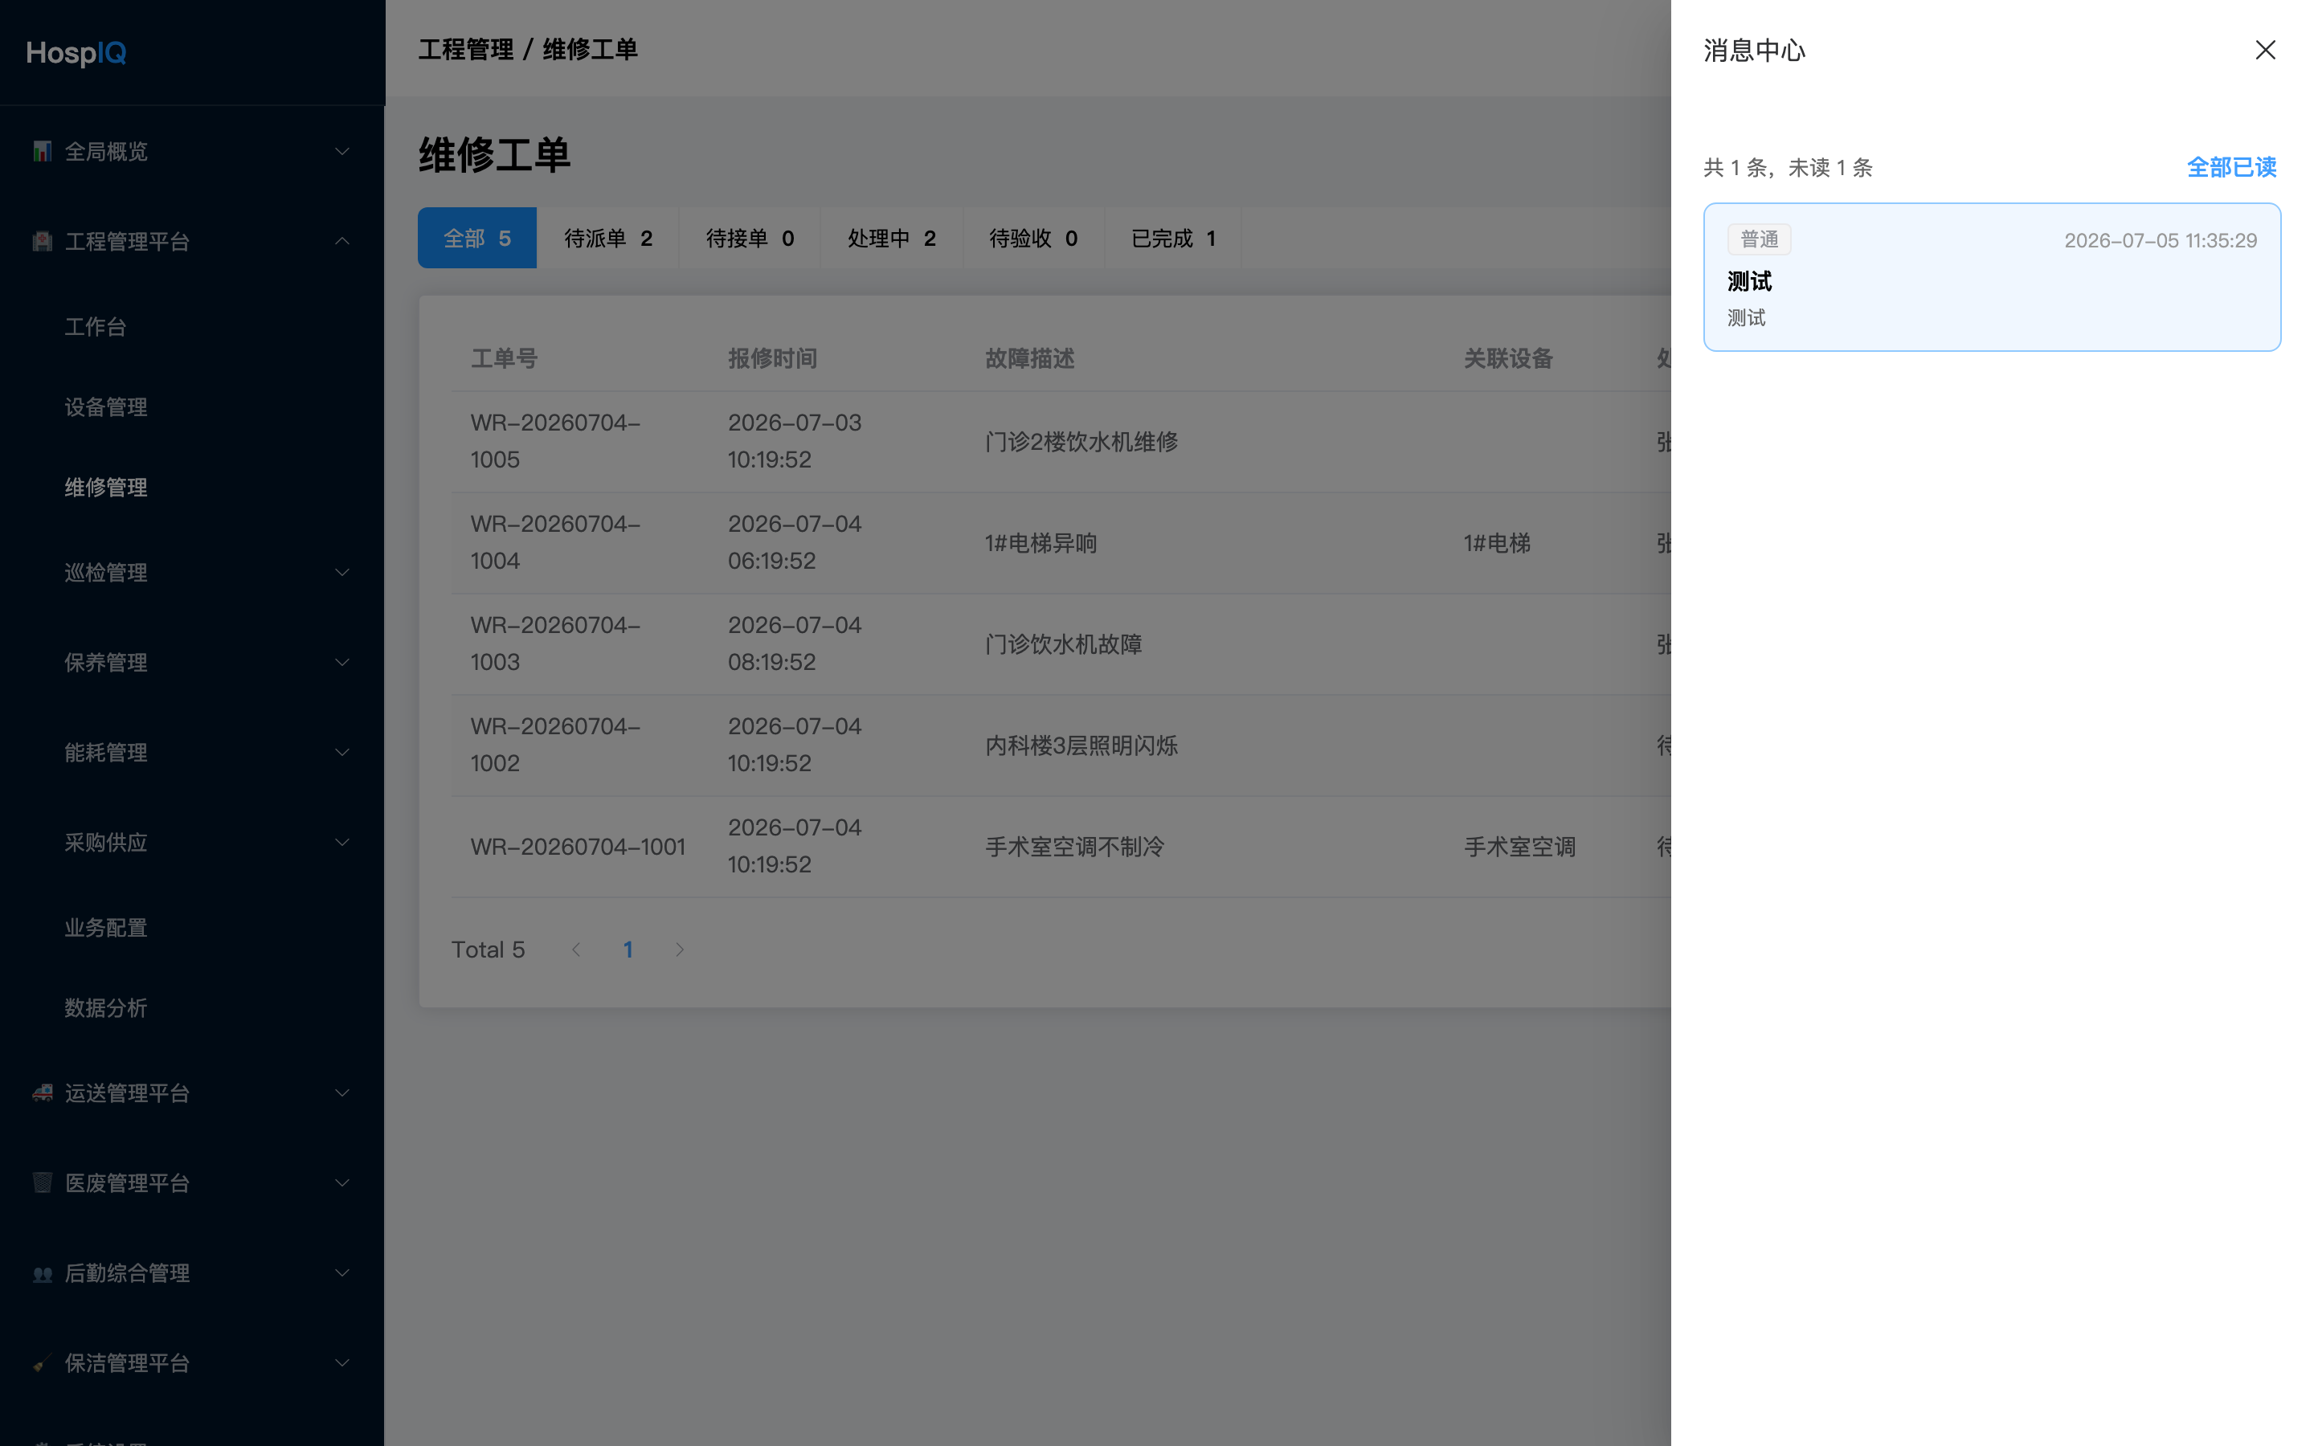Screen dimensions: 2314x1446
Task: Open the 设备管理 menu item
Action: coord(192,406)
